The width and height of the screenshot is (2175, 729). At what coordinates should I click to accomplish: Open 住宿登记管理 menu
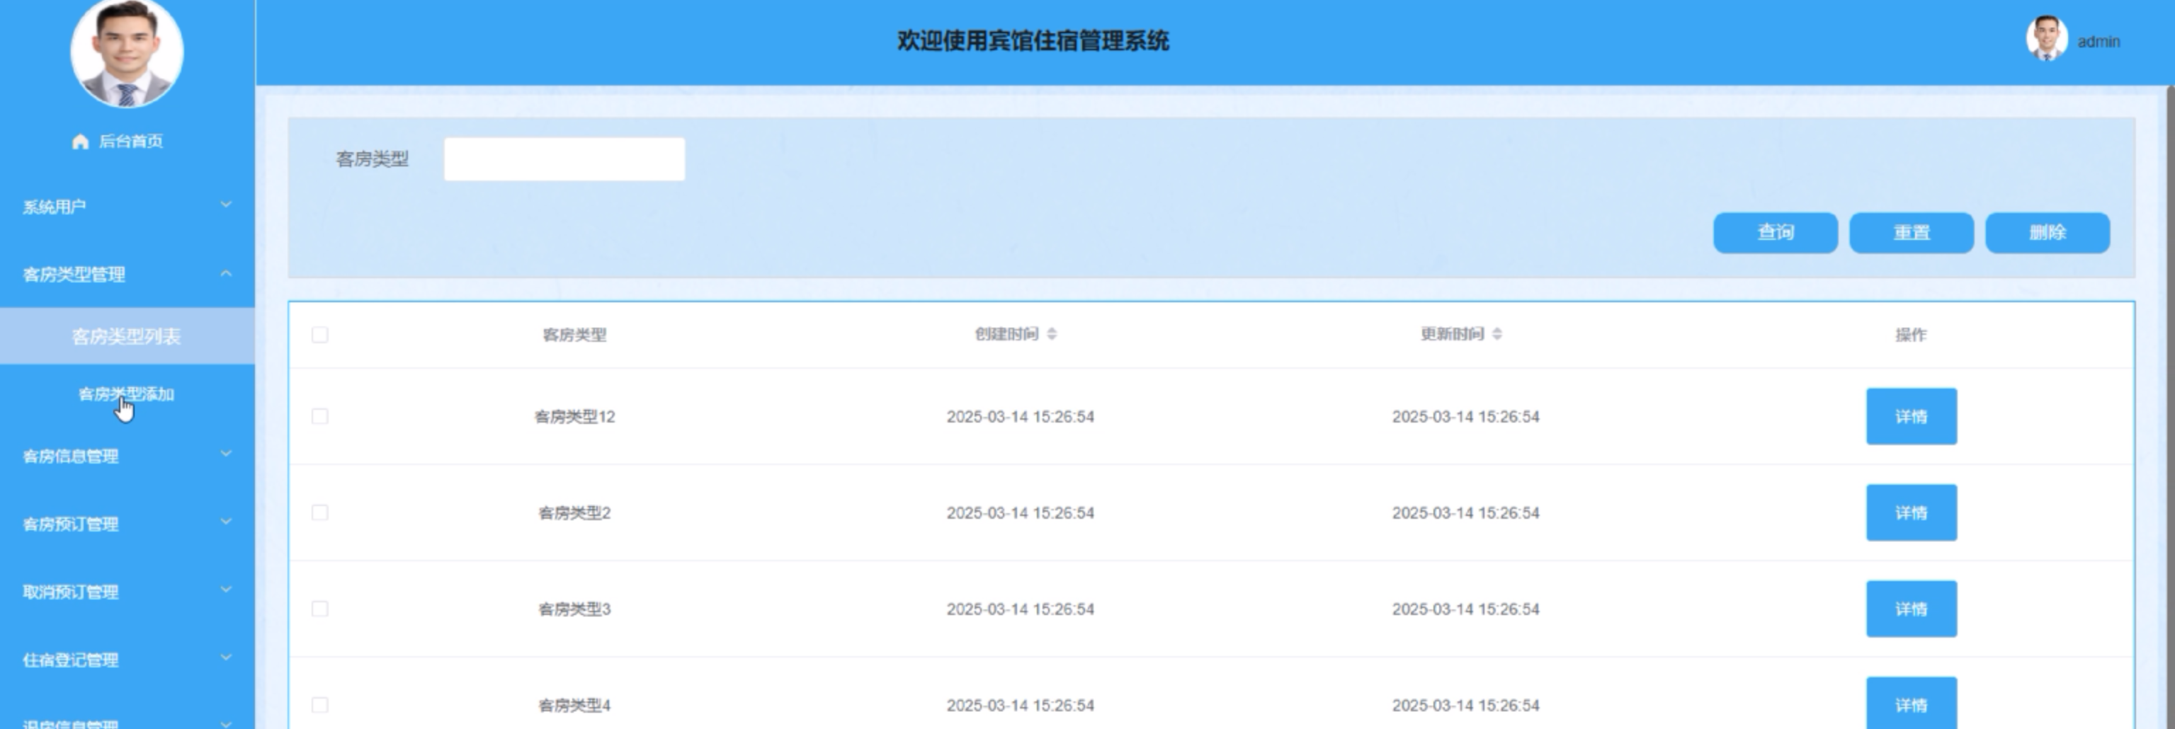point(127,660)
